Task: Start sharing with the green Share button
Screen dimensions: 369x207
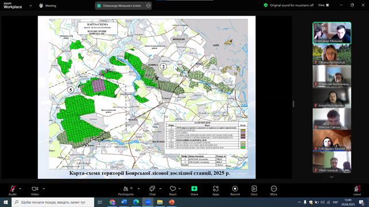Action: 194,190
